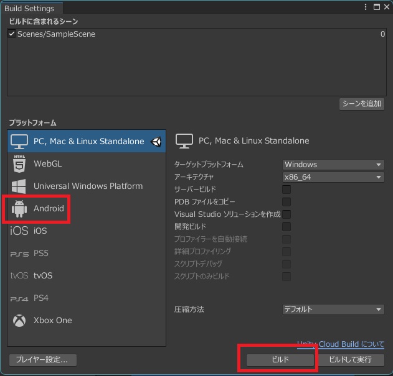Select the Android robot icon
393x376 pixels.
click(19, 209)
